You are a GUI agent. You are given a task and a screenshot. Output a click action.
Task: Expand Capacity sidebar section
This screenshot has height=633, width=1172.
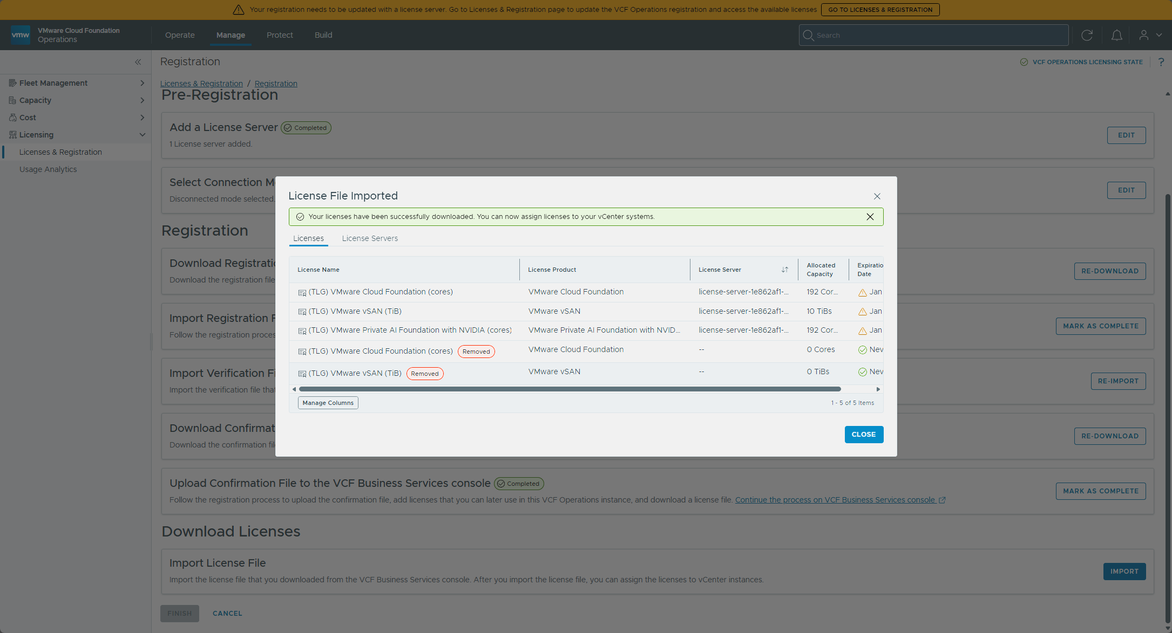(x=76, y=100)
